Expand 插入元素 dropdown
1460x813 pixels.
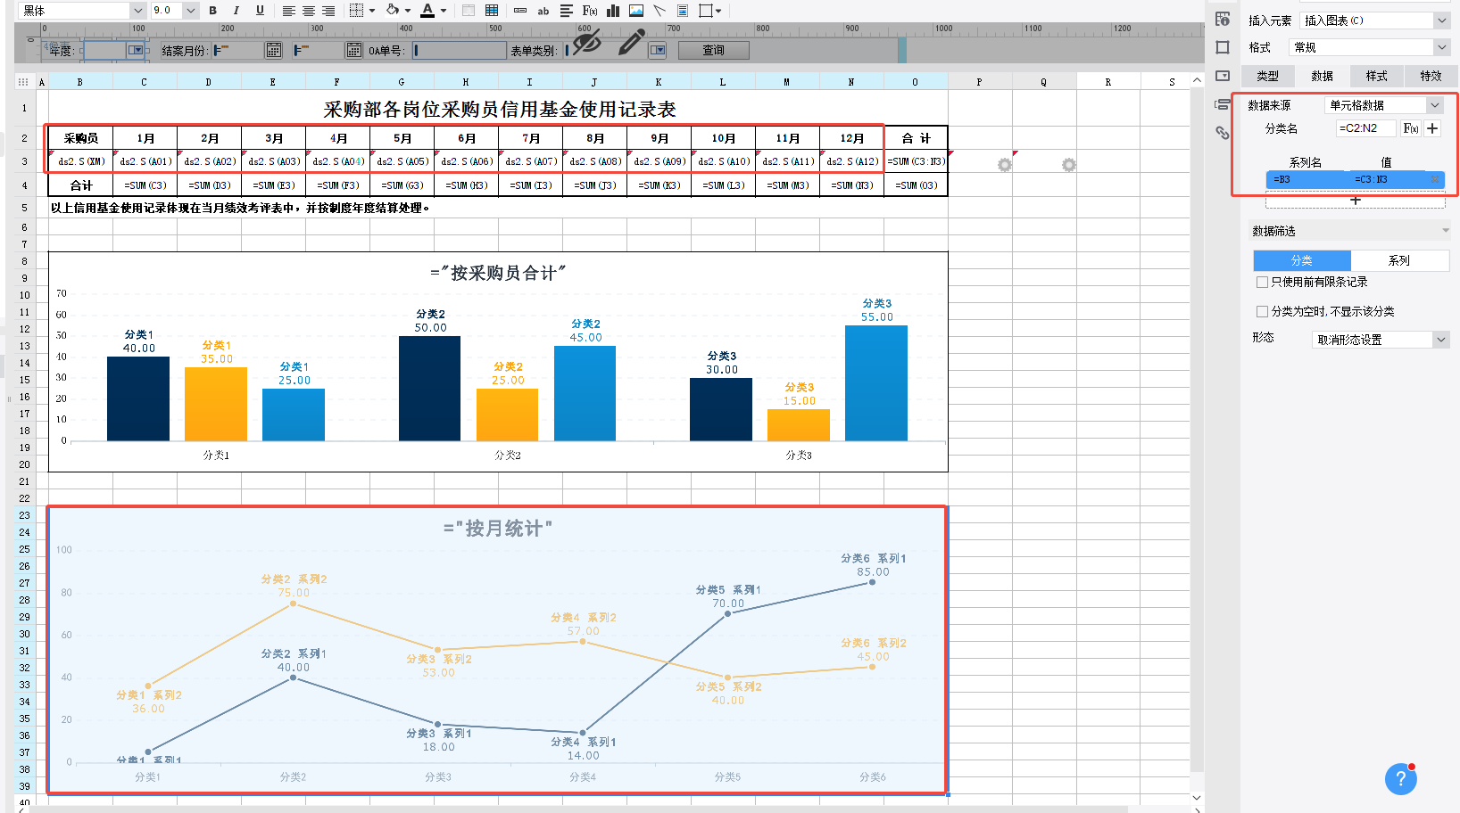1442,21
